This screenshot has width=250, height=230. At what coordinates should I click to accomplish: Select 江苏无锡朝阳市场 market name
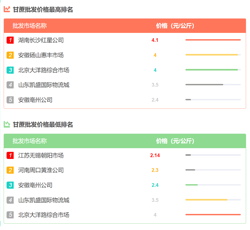(41, 156)
